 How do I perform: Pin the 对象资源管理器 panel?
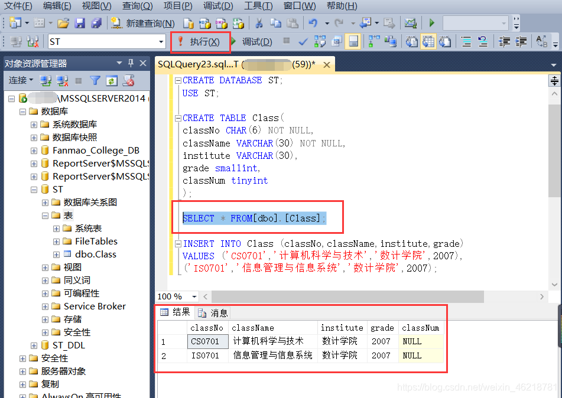pyautogui.click(x=131, y=63)
